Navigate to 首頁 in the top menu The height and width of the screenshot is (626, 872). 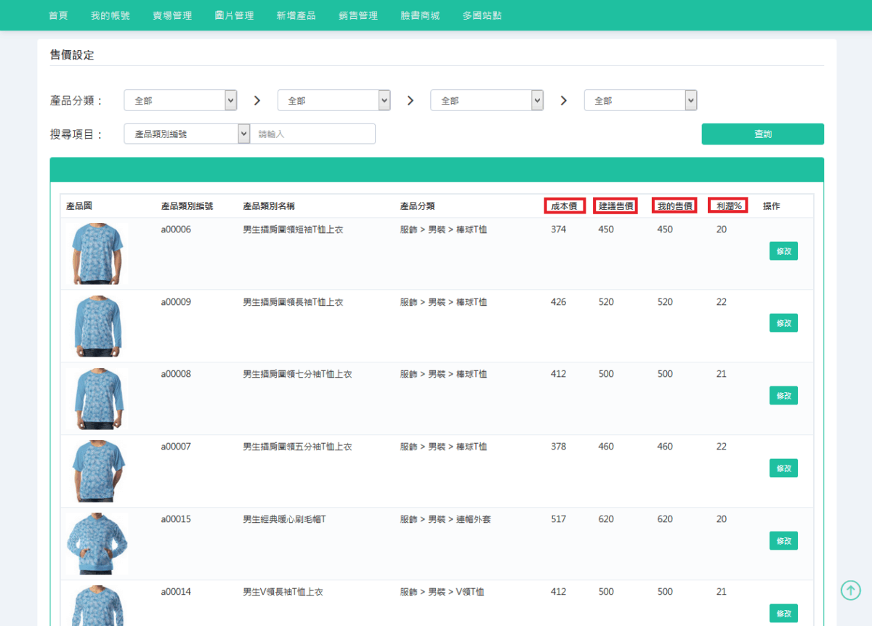[x=58, y=15]
